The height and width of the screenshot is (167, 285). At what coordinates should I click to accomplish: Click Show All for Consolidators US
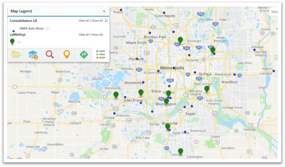click(97, 21)
